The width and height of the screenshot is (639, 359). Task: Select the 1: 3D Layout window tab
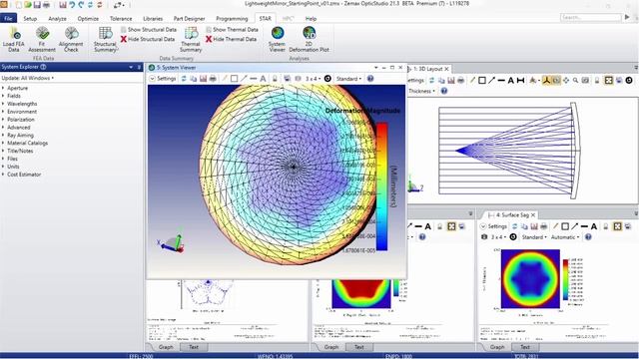[428, 69]
